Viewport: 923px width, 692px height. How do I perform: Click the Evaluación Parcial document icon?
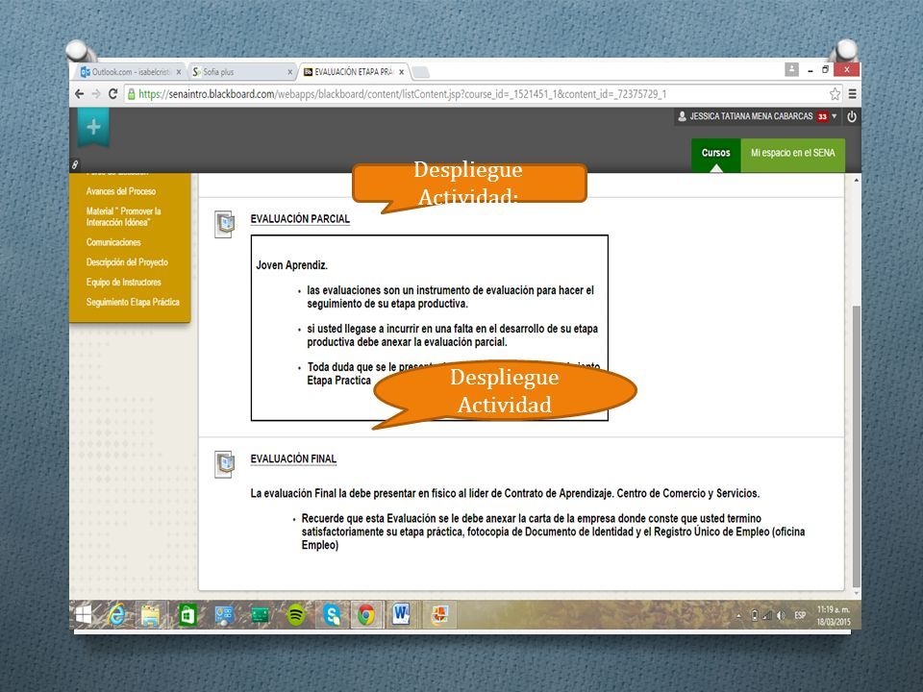pyautogui.click(x=225, y=224)
